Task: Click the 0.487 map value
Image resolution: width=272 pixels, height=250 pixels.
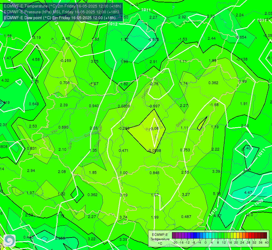Action: click(x=186, y=217)
